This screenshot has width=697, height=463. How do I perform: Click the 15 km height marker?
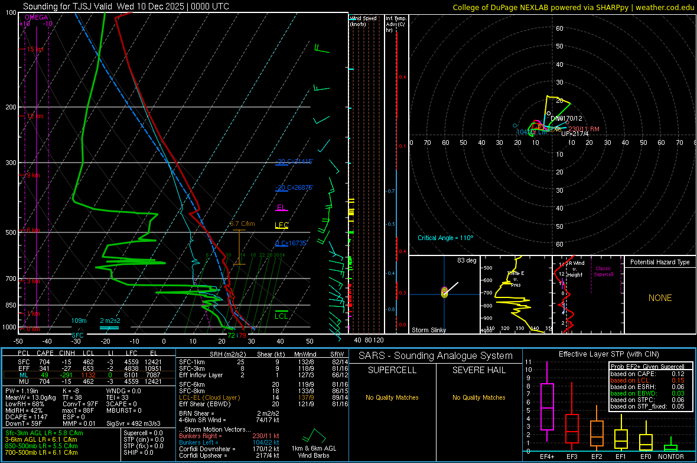(35, 50)
